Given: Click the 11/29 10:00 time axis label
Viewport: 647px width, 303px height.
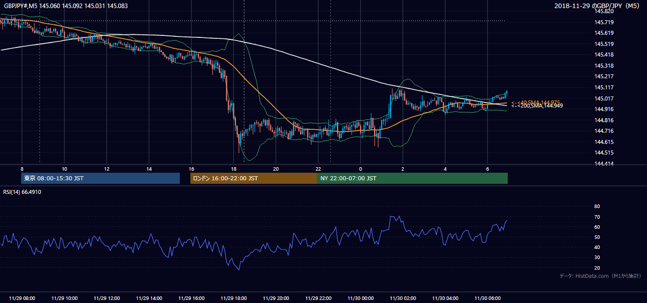Looking at the screenshot, I should [x=64, y=298].
